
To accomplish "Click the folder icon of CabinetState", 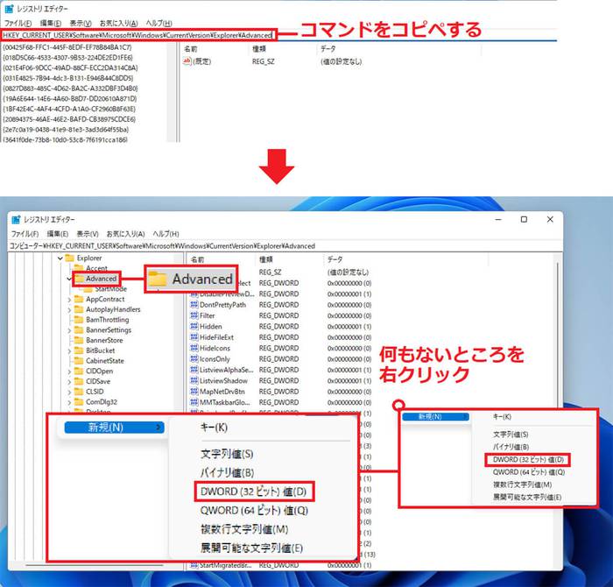I will pos(79,361).
